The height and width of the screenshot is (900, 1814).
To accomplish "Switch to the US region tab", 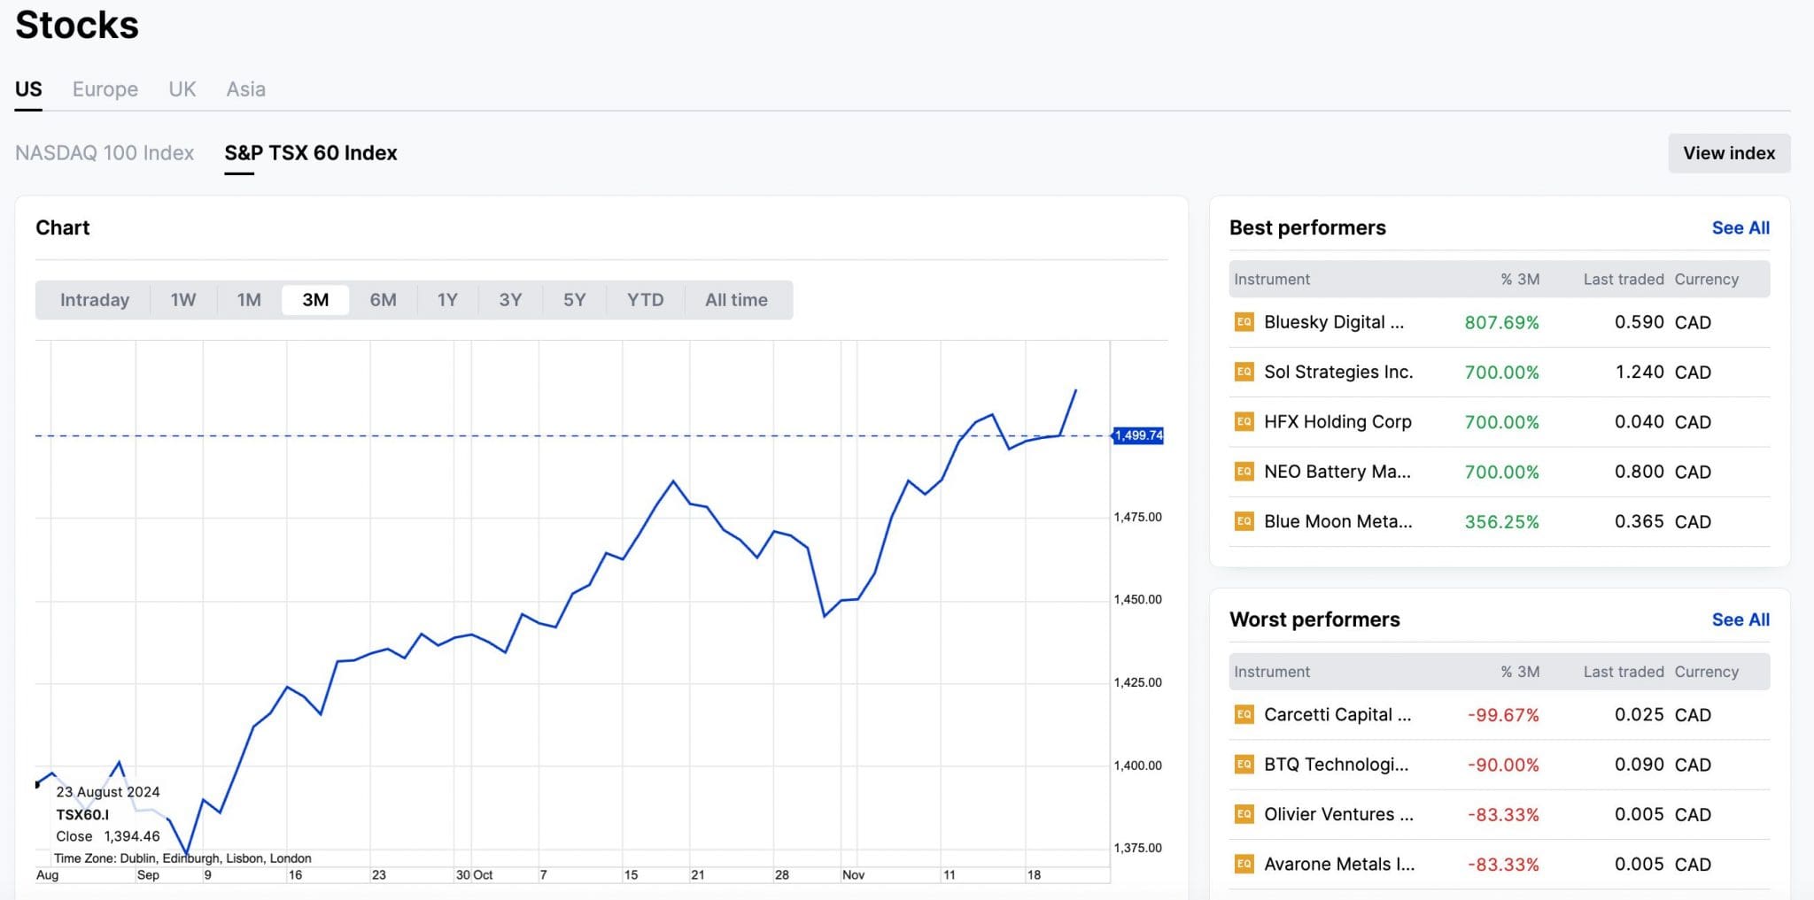I will (x=28, y=89).
